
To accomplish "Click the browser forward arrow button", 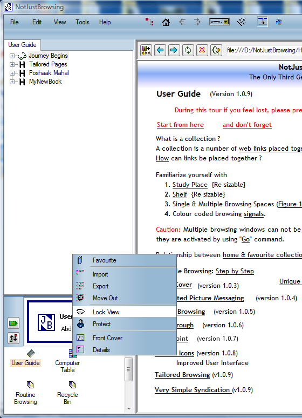I will [174, 50].
